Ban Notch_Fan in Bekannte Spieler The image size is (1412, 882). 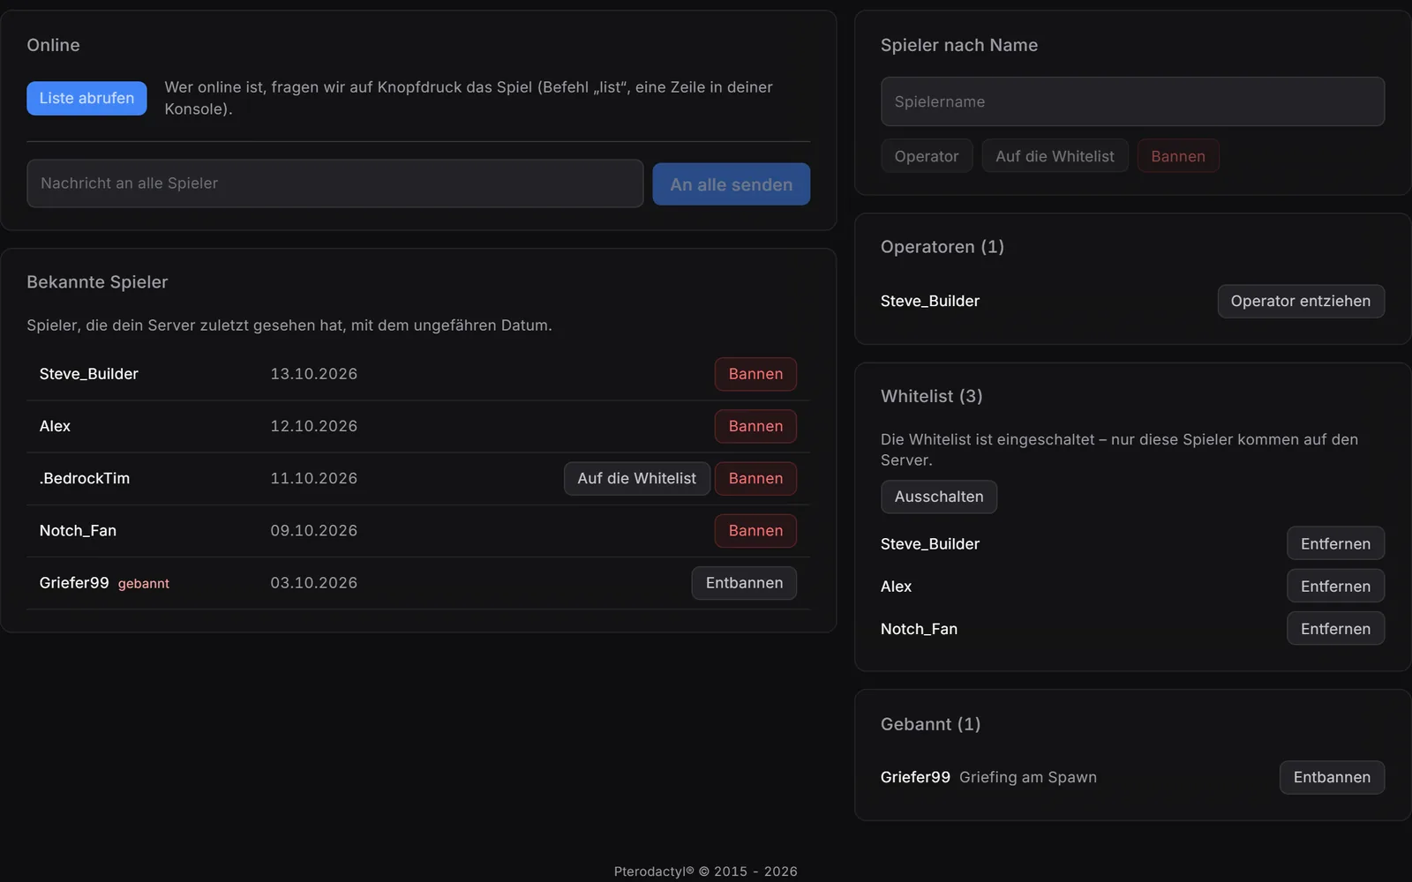pyautogui.click(x=755, y=531)
